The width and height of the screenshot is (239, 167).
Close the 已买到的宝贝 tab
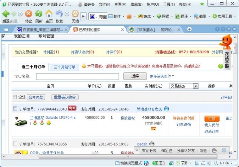tap(122, 30)
